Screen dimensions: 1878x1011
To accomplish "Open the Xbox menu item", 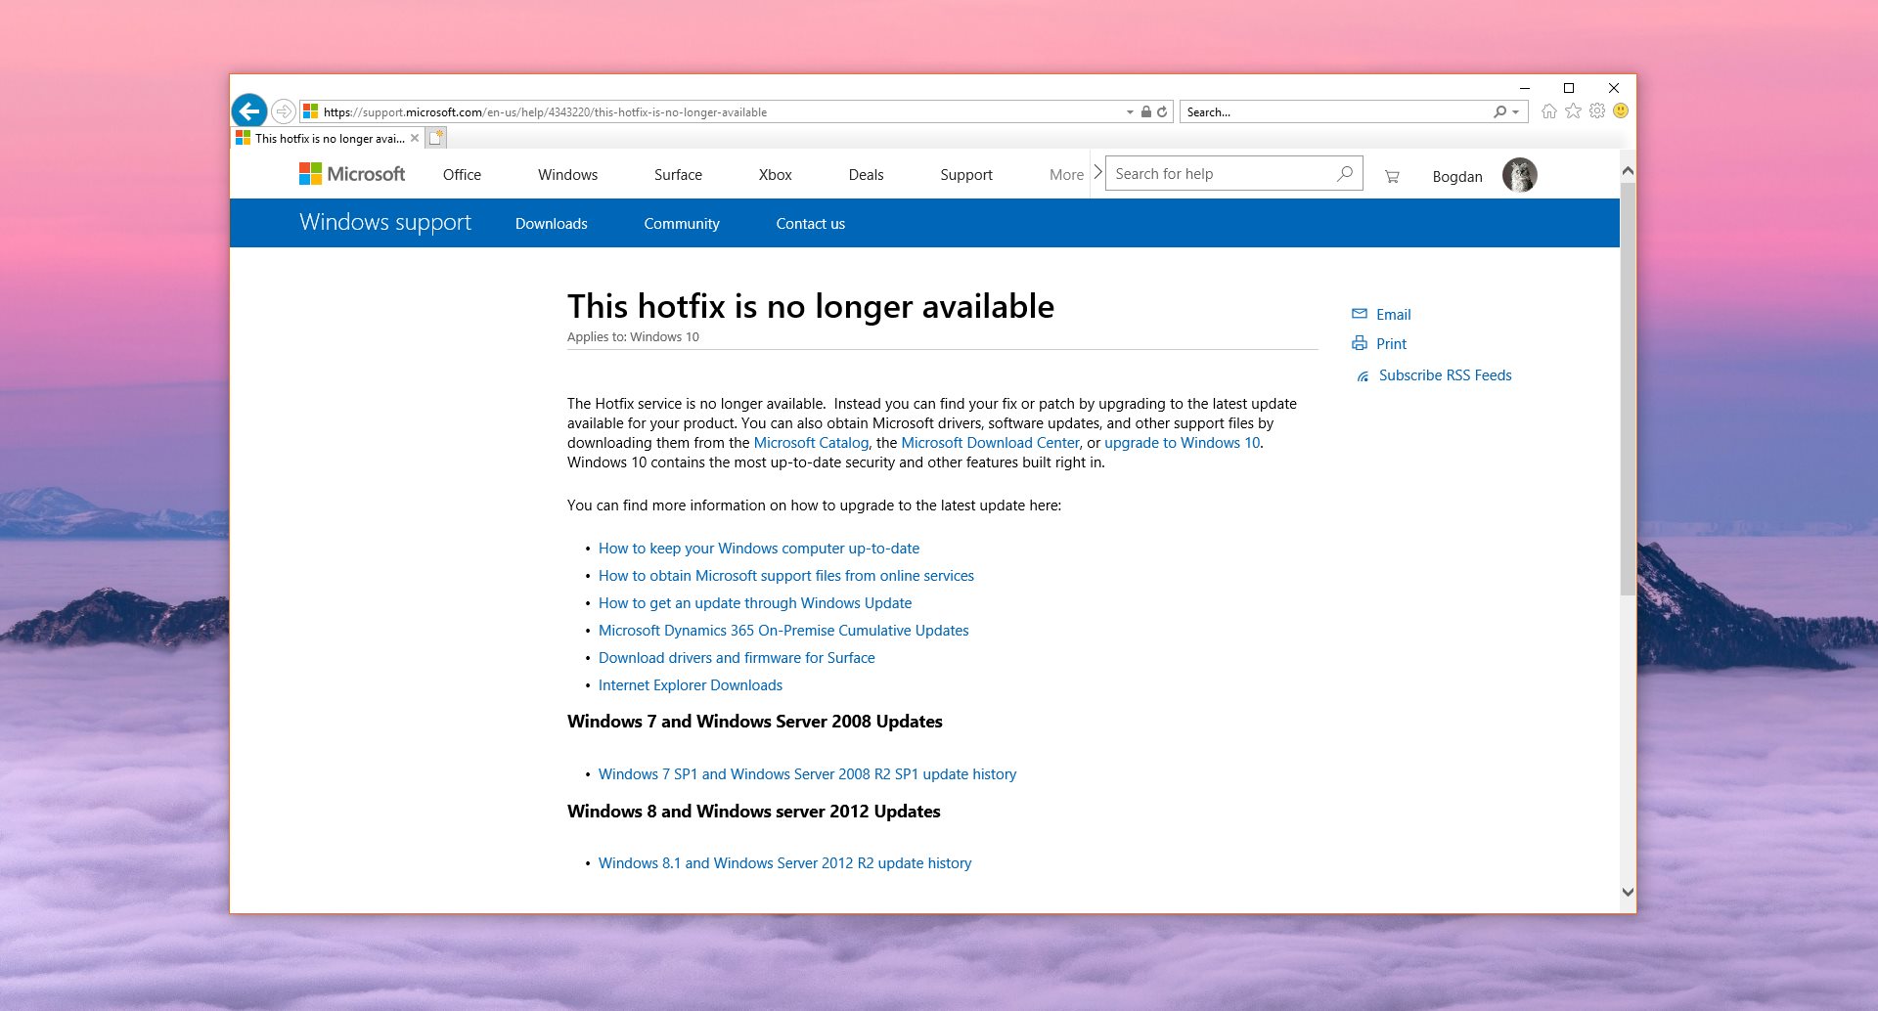I will (775, 175).
